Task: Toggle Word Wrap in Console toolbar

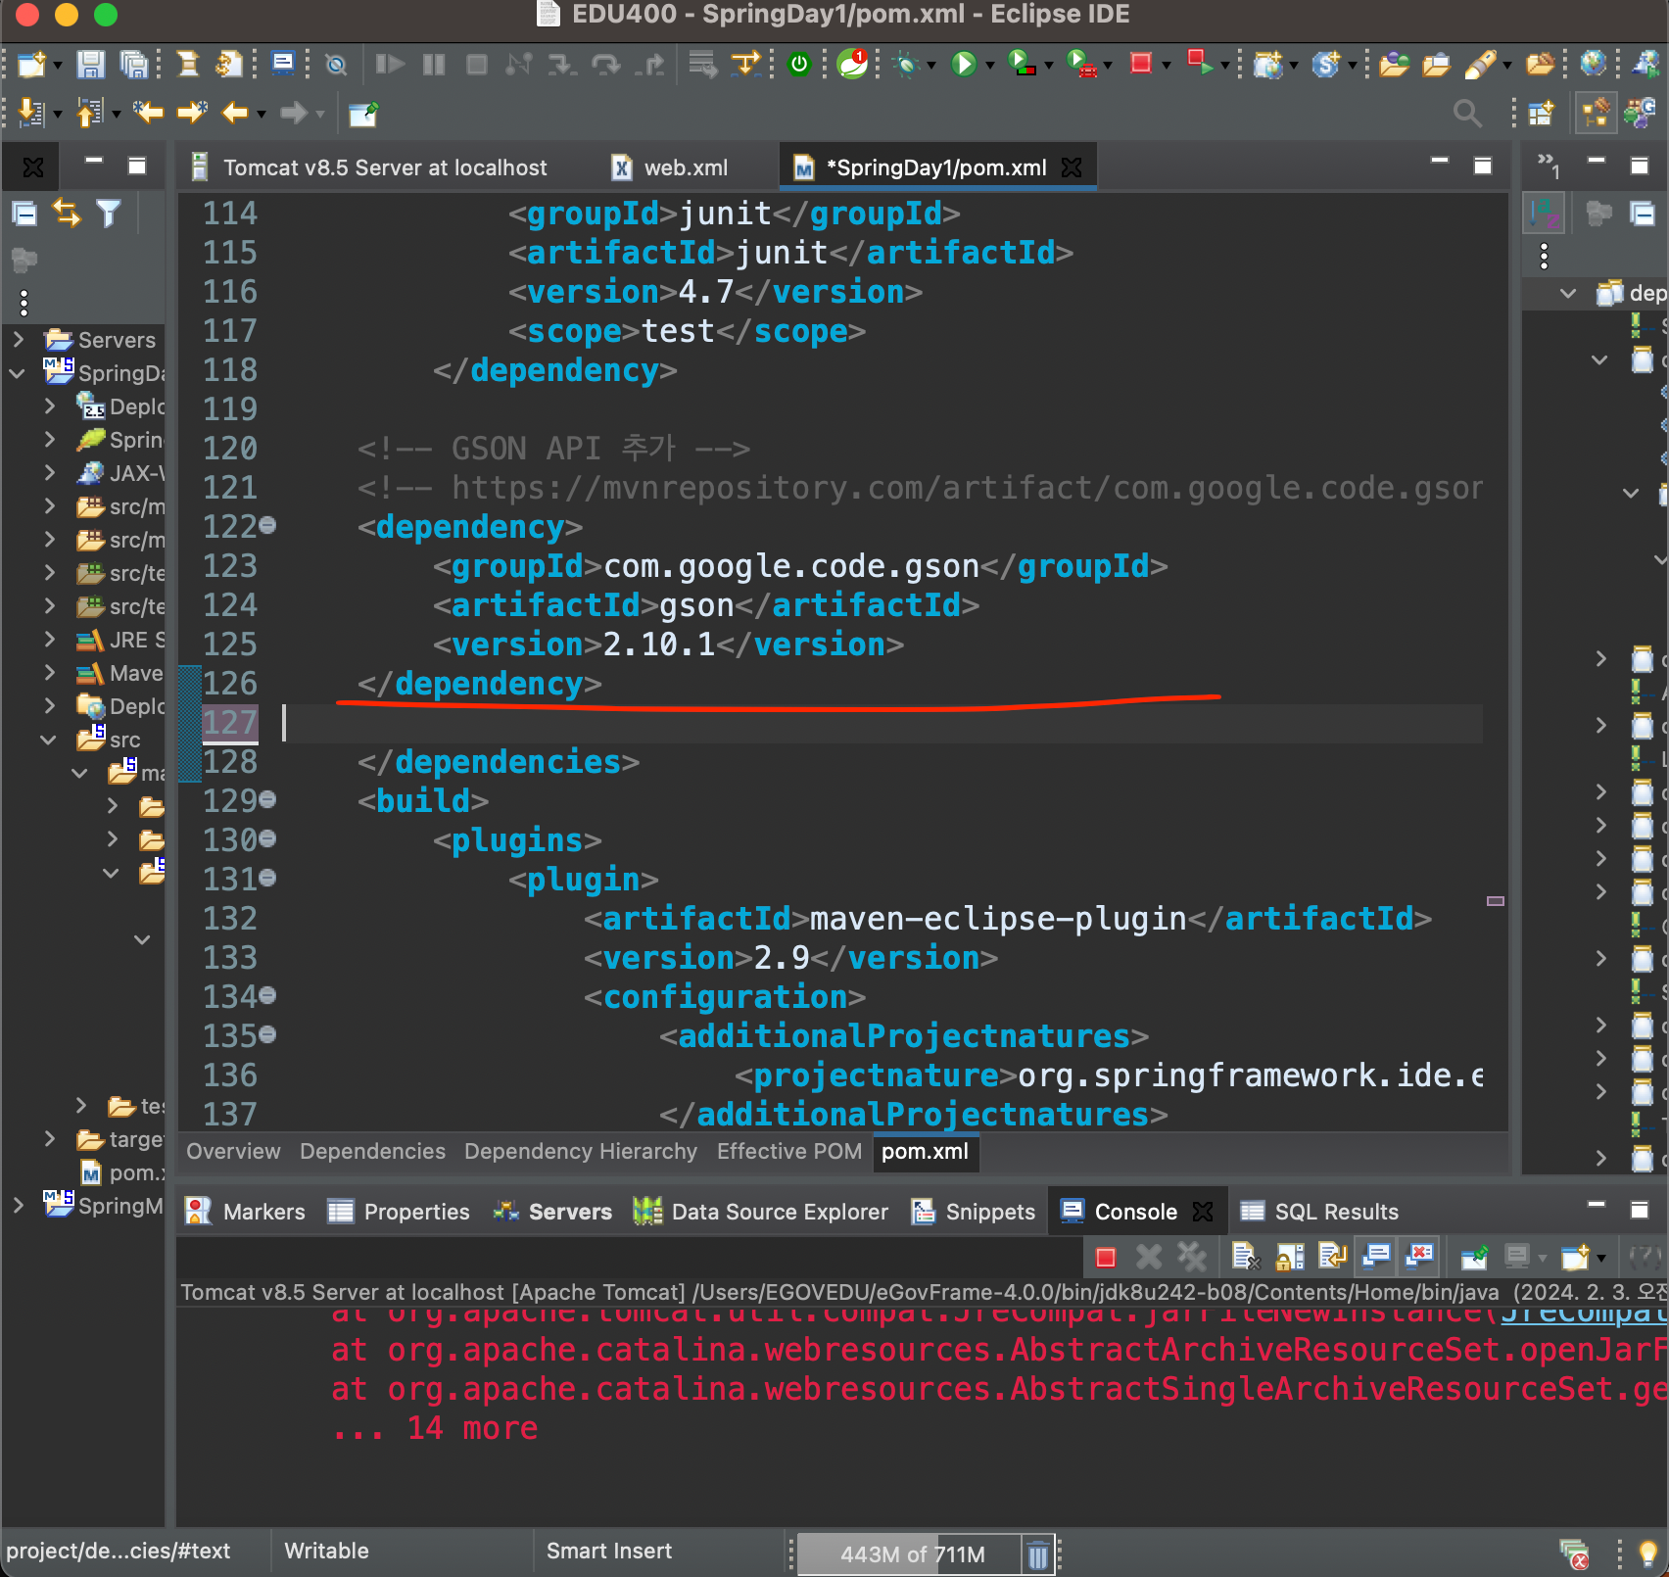Action: (1333, 1257)
